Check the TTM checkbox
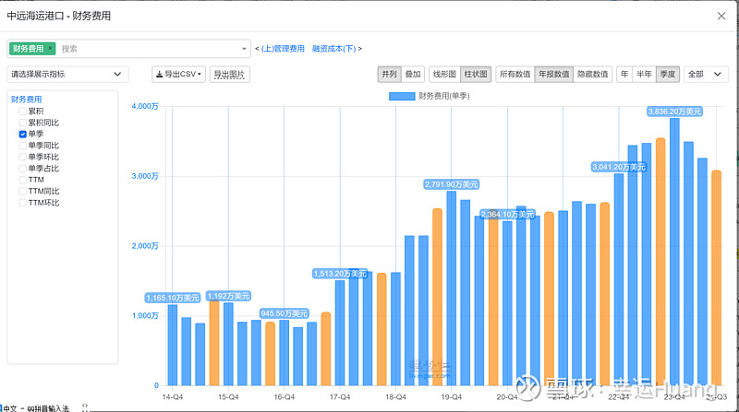Image resolution: width=739 pixels, height=412 pixels. 22,180
